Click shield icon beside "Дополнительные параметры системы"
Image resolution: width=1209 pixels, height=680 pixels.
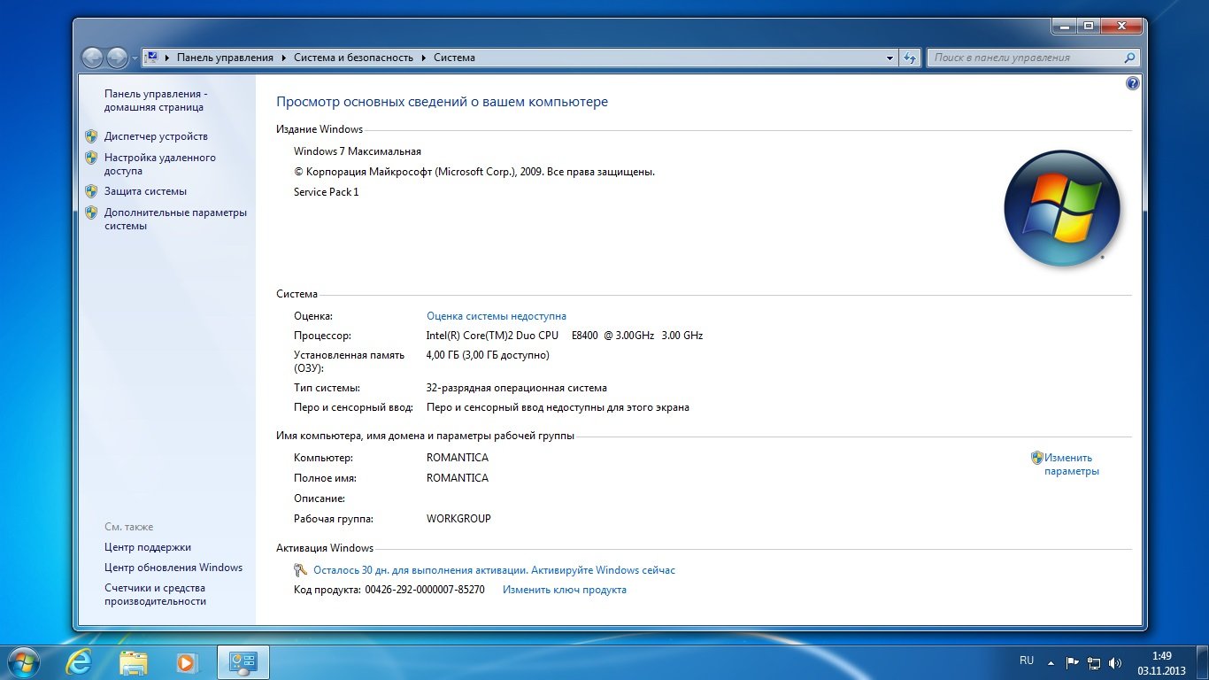tap(91, 212)
